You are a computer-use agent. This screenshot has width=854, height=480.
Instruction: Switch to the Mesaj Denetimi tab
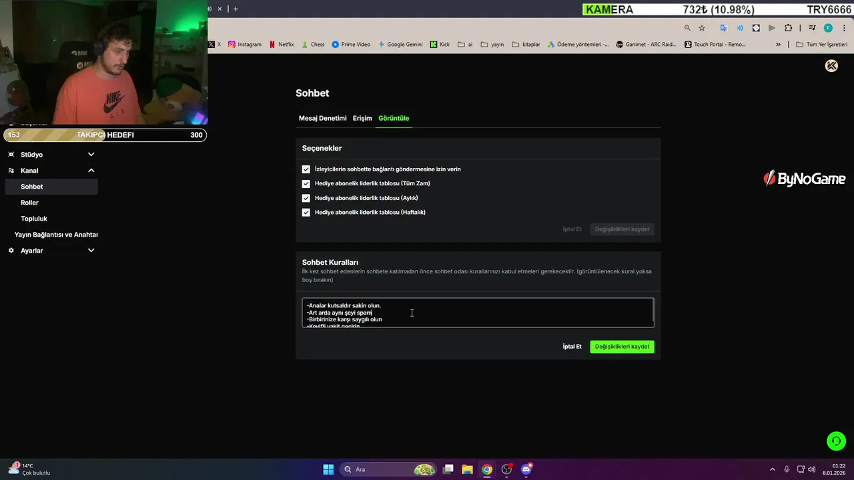coord(322,118)
